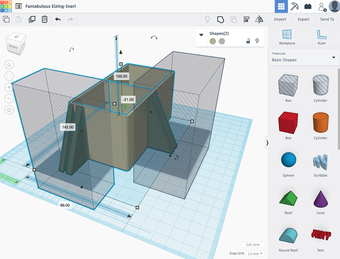340x259 pixels.
Task: Collapse the shapes side panel
Action: pos(267,143)
